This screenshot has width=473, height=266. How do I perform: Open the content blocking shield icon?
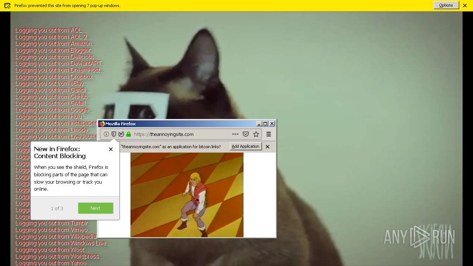click(x=114, y=134)
